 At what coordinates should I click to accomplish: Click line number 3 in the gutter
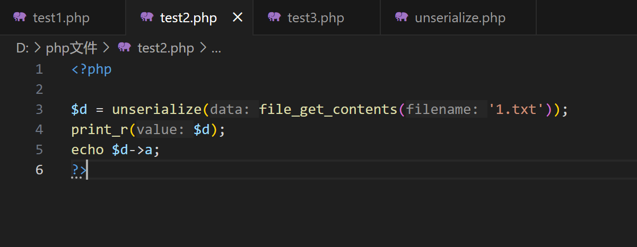[39, 109]
